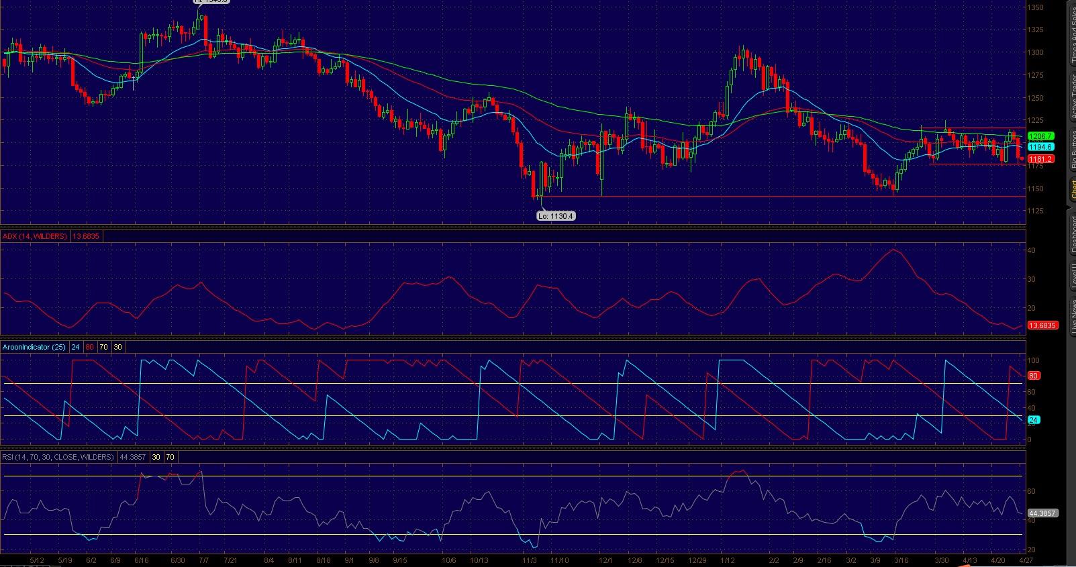Click the 1150 price axis label

pos(1035,189)
